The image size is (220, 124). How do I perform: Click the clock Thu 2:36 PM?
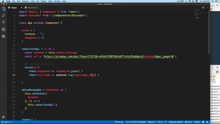tap(205, 1)
